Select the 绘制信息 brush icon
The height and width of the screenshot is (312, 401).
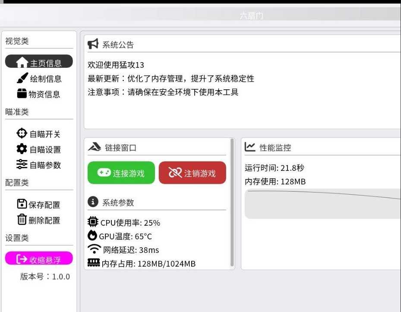(22, 78)
